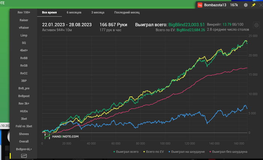263x160 pixels.
Task: Toggle Выиграл без шоудауна legend series
Action: click(228, 152)
